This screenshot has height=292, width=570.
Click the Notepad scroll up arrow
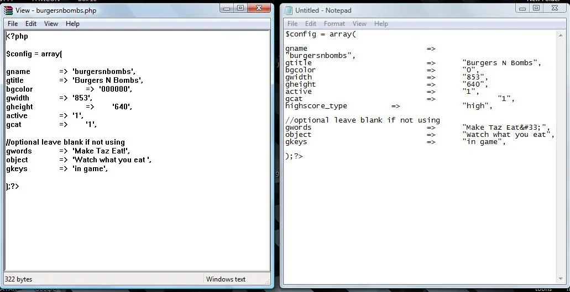click(561, 35)
